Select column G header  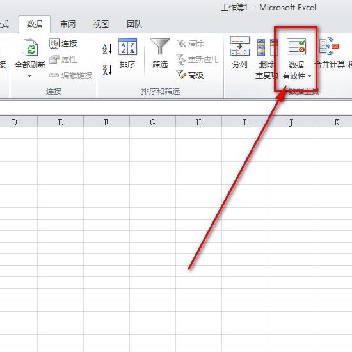[x=152, y=122]
